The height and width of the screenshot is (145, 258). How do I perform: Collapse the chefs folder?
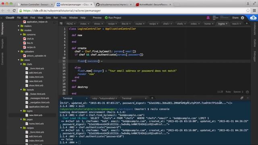pyautogui.click(x=21, y=64)
